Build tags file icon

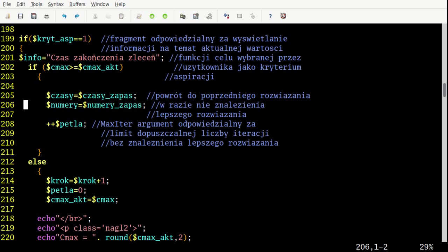tap(240, 16)
